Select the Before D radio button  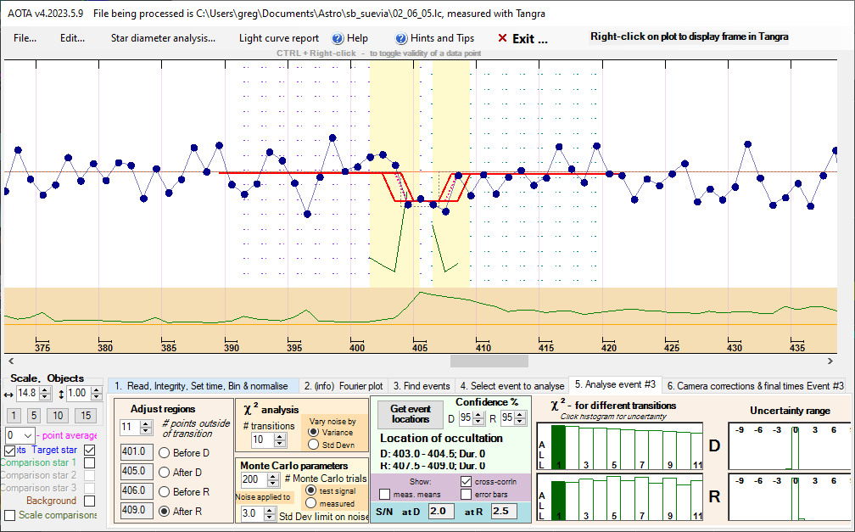coord(164,451)
